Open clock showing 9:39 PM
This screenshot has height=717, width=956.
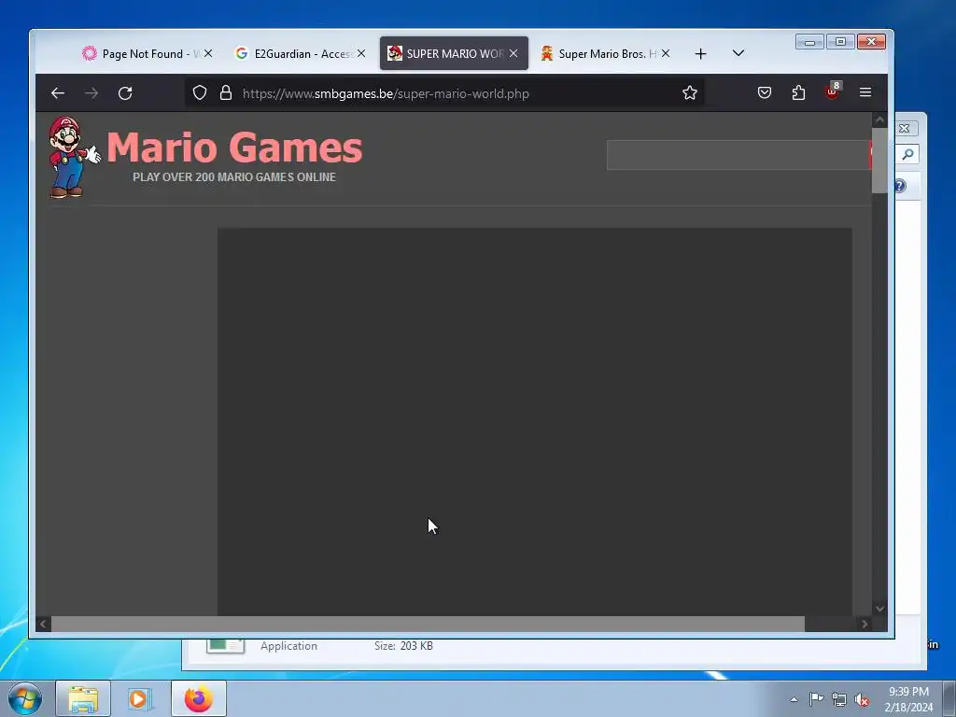tap(908, 699)
